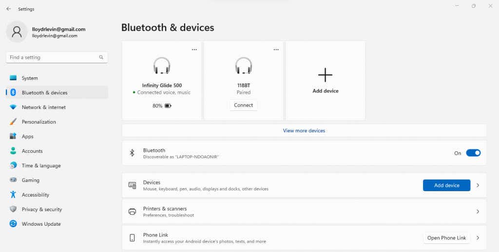Image resolution: width=499 pixels, height=252 pixels.
Task: Click the Privacy & security shield icon
Action: 13,209
